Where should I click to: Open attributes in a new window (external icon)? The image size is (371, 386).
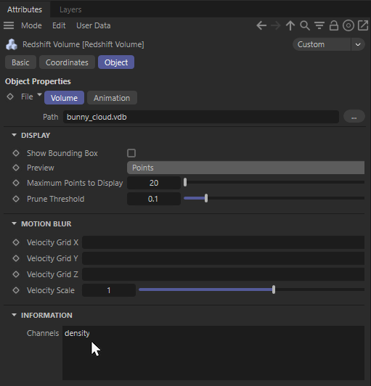pos(363,25)
